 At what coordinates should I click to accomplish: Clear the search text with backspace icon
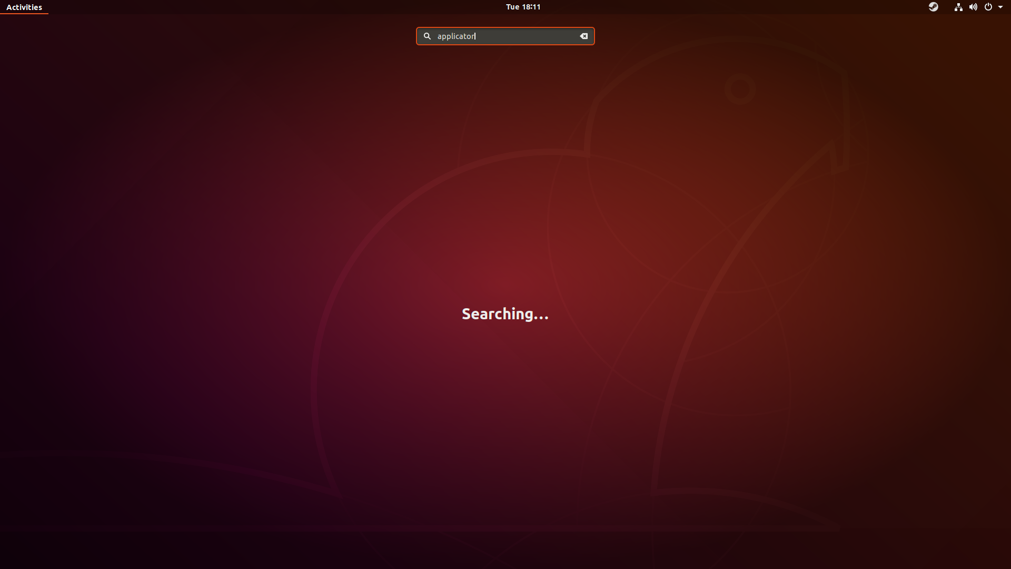583,36
